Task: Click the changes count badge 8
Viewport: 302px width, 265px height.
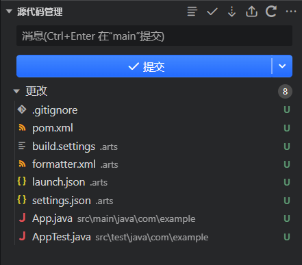Action: [285, 92]
